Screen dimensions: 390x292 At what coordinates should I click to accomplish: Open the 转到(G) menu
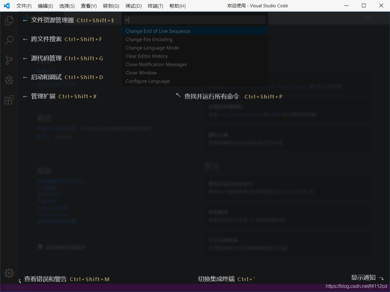111,6
